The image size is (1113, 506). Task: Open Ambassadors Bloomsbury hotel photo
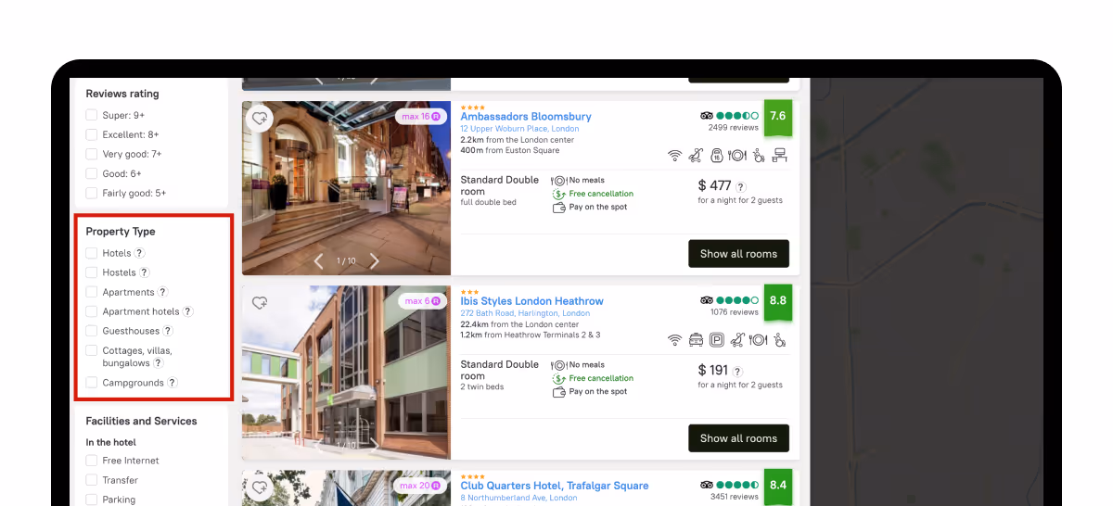(346, 188)
